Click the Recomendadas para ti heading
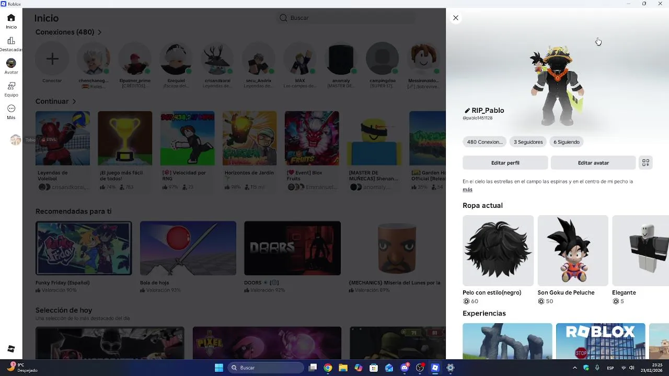Image resolution: width=669 pixels, height=376 pixels. (x=73, y=211)
